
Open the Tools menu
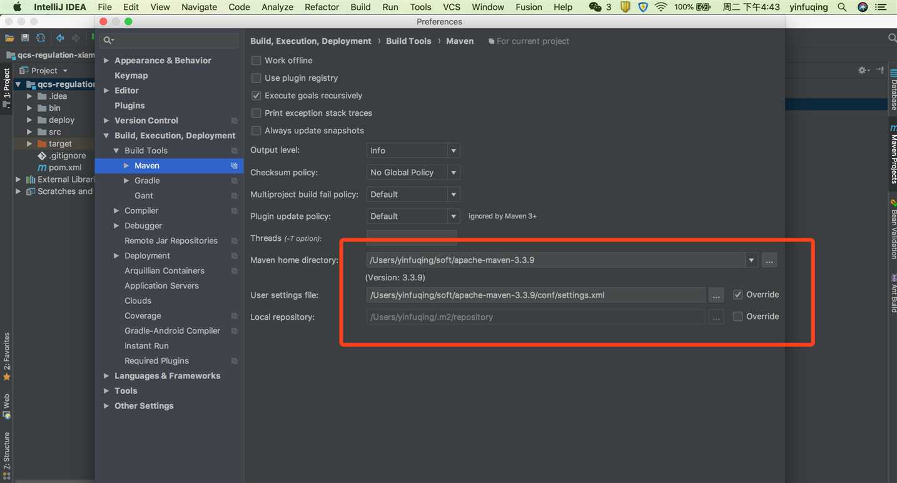point(420,7)
